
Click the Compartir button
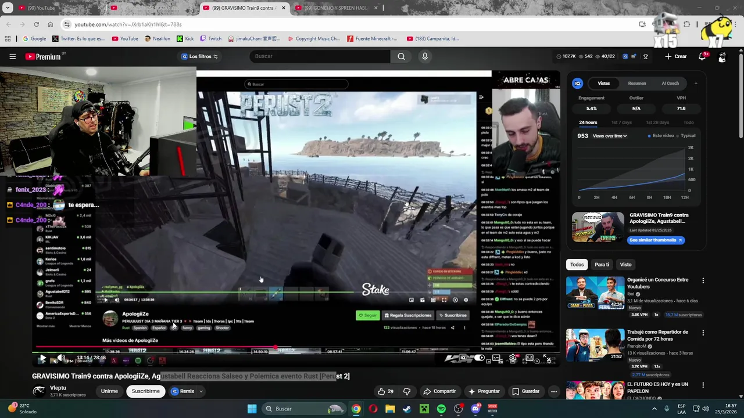pyautogui.click(x=439, y=391)
